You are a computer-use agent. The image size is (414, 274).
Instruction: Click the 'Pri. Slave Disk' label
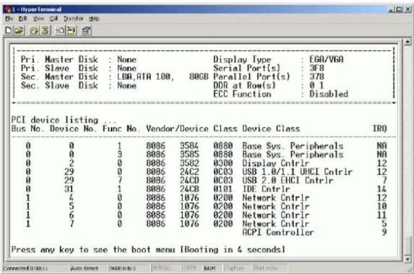pos(59,68)
